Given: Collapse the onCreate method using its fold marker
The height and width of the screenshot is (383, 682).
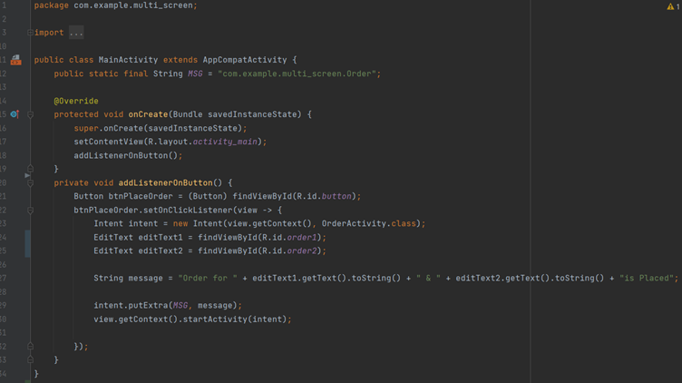Looking at the screenshot, I should (30, 115).
